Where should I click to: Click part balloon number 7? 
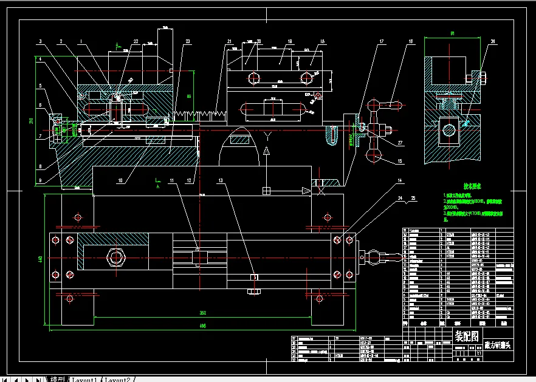(40, 136)
